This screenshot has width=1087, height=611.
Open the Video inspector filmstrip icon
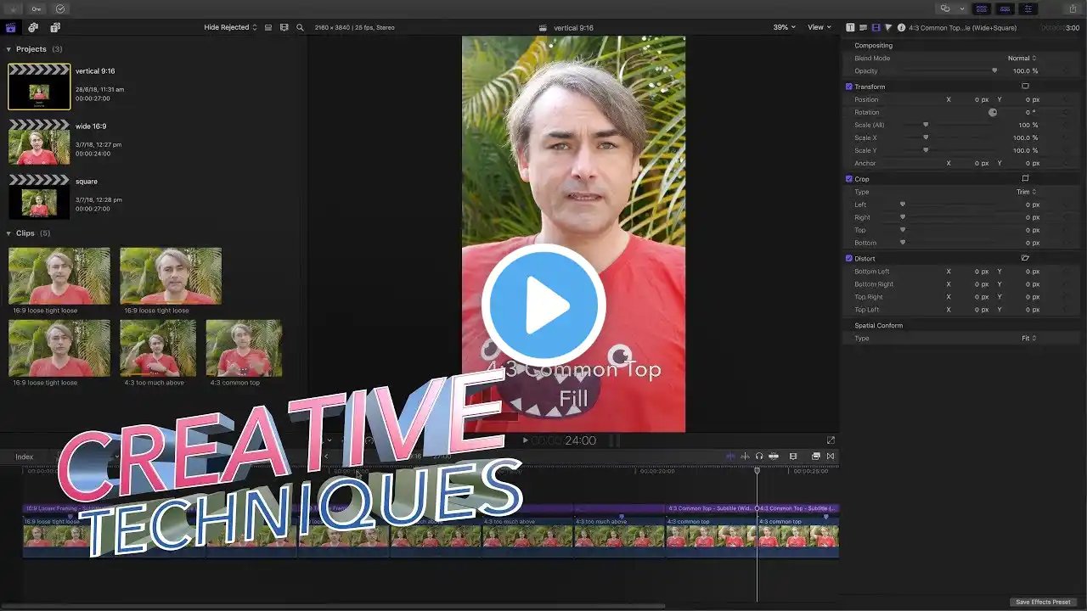tap(876, 28)
